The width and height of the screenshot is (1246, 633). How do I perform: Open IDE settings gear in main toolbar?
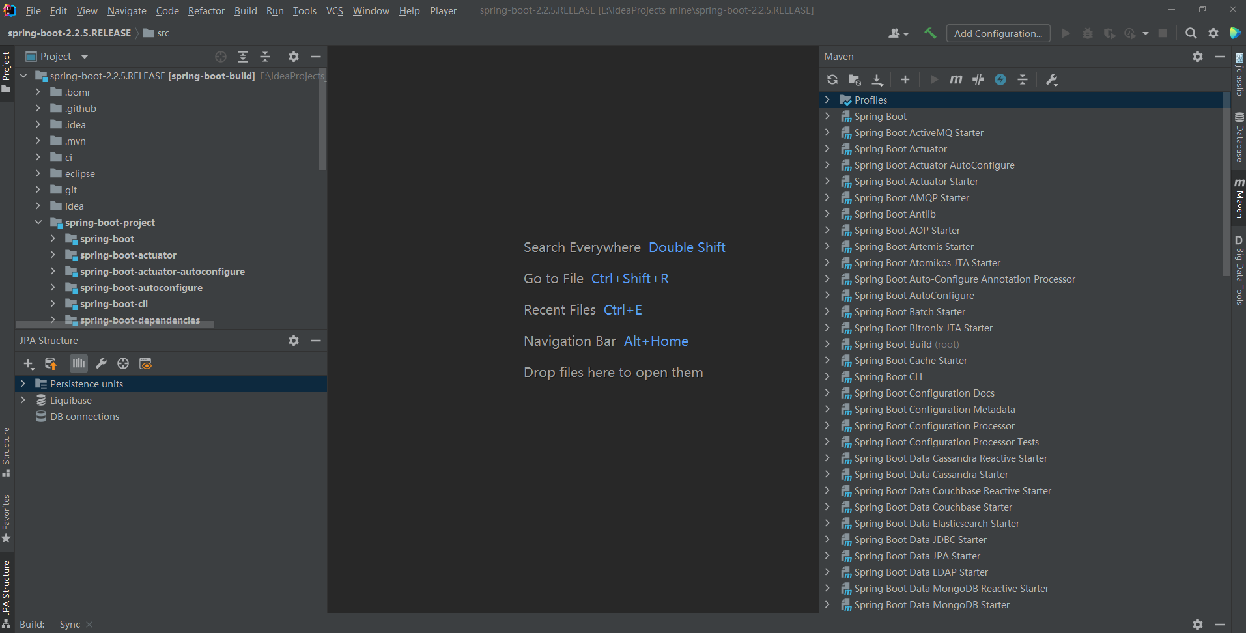pyautogui.click(x=1213, y=33)
